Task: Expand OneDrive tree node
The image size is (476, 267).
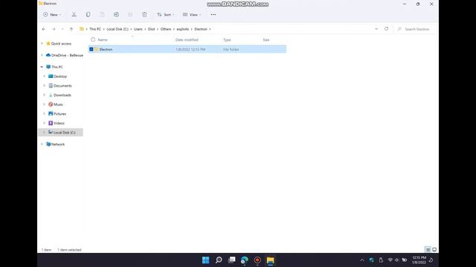Action: pyautogui.click(x=42, y=55)
